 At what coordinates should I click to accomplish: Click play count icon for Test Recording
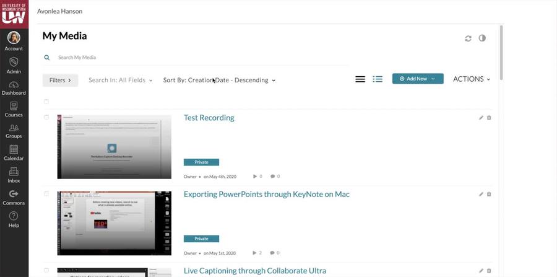pos(255,176)
